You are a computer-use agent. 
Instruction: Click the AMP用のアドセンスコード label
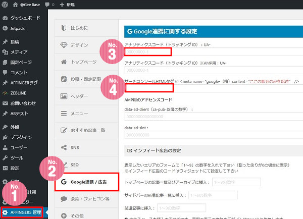(148, 99)
